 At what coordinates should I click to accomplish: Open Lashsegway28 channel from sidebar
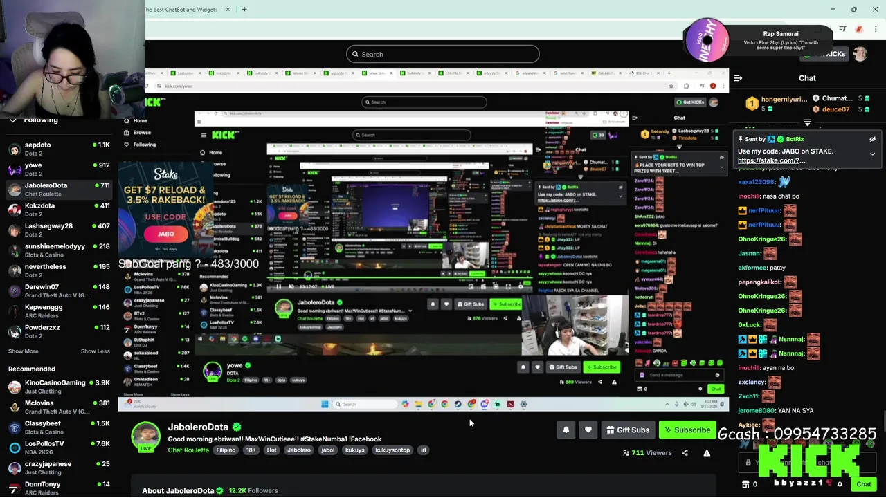tap(59, 230)
